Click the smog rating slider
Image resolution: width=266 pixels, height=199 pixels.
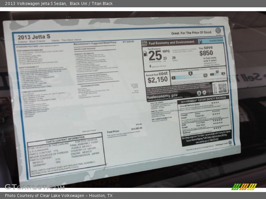218,74
